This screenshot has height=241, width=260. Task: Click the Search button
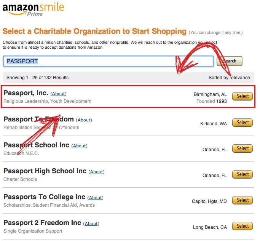pos(229,61)
